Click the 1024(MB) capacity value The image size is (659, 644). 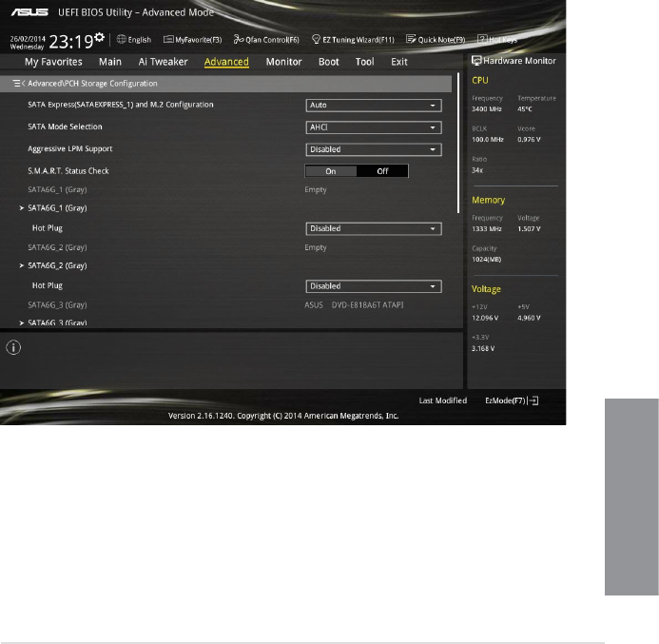click(x=487, y=260)
